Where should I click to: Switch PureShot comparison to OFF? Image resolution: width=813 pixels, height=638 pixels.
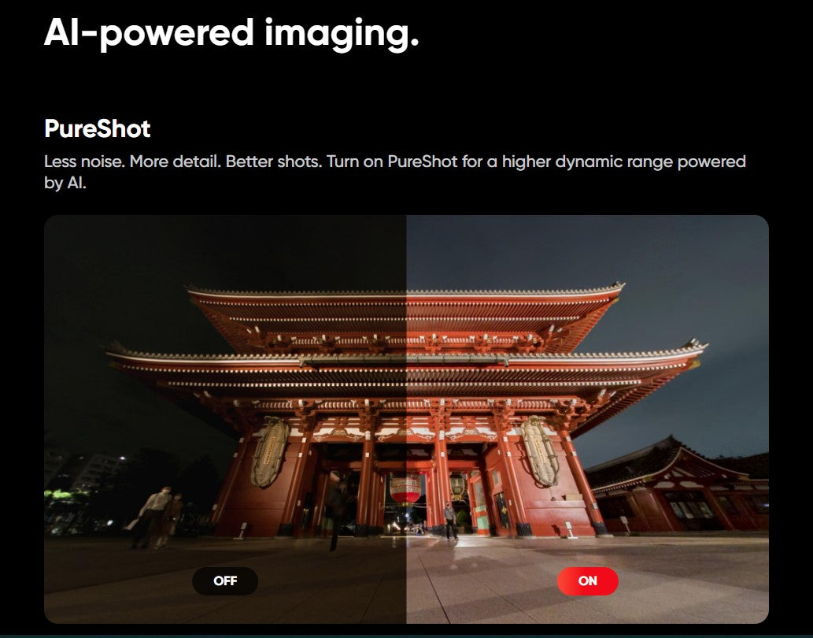pos(224,581)
